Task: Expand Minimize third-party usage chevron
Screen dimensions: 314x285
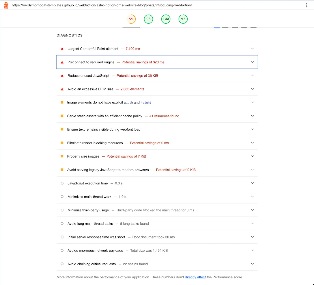Action: point(253,210)
